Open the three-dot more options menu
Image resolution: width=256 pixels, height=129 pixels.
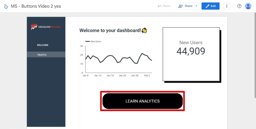(226, 6)
